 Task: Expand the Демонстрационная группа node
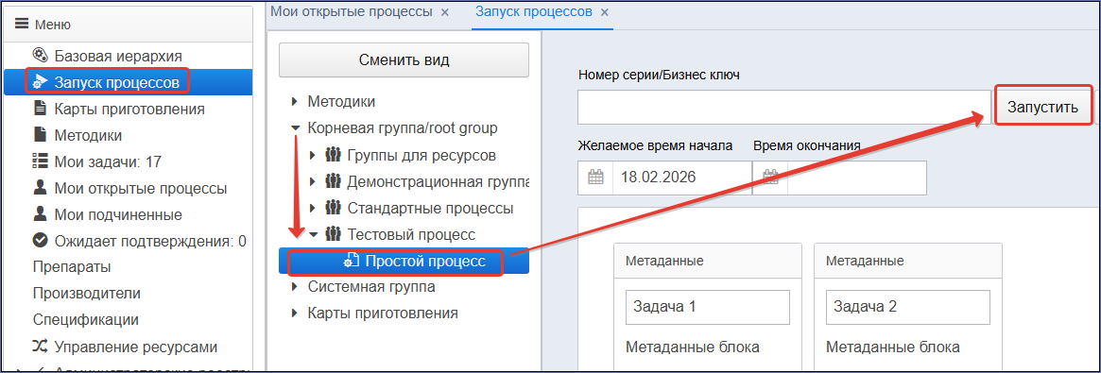tap(313, 181)
